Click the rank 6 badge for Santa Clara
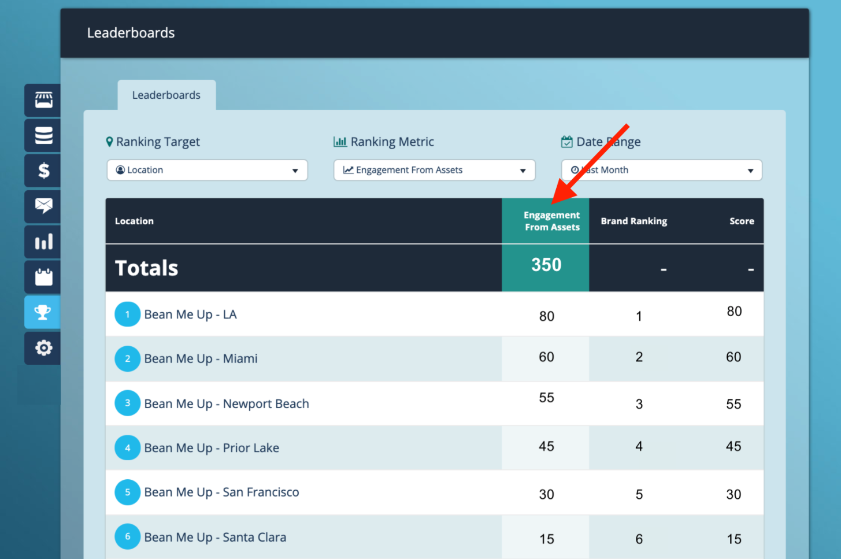Screen dimensions: 841x559 tap(127, 536)
